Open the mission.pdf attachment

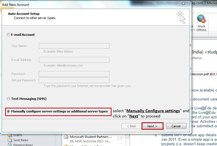point(204,74)
